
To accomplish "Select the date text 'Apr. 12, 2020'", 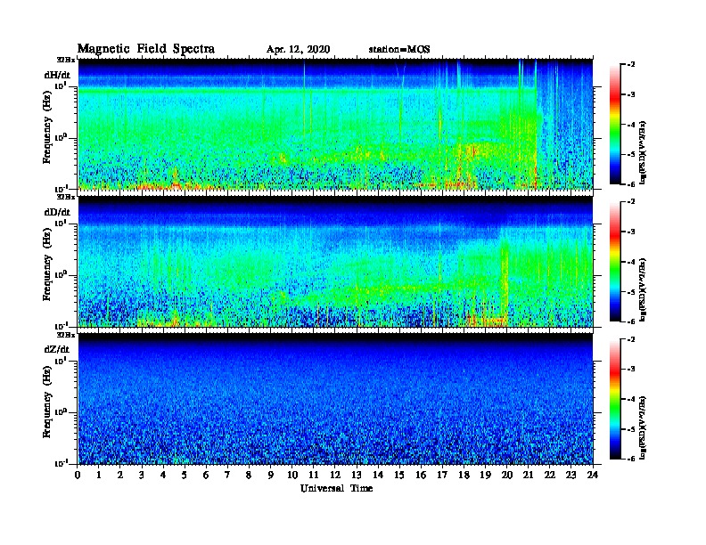I will 298,50.
